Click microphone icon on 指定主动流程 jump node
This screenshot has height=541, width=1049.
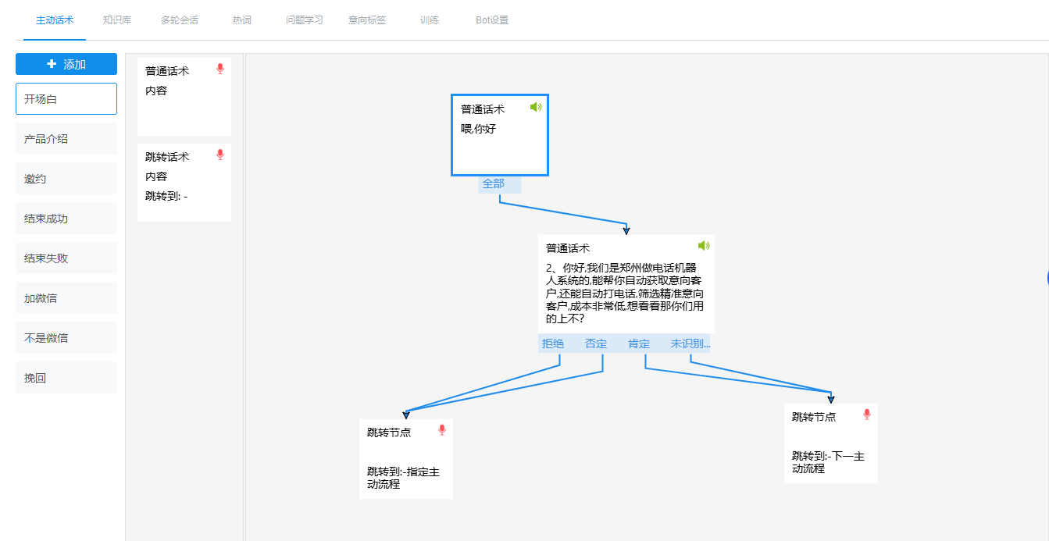tap(442, 430)
